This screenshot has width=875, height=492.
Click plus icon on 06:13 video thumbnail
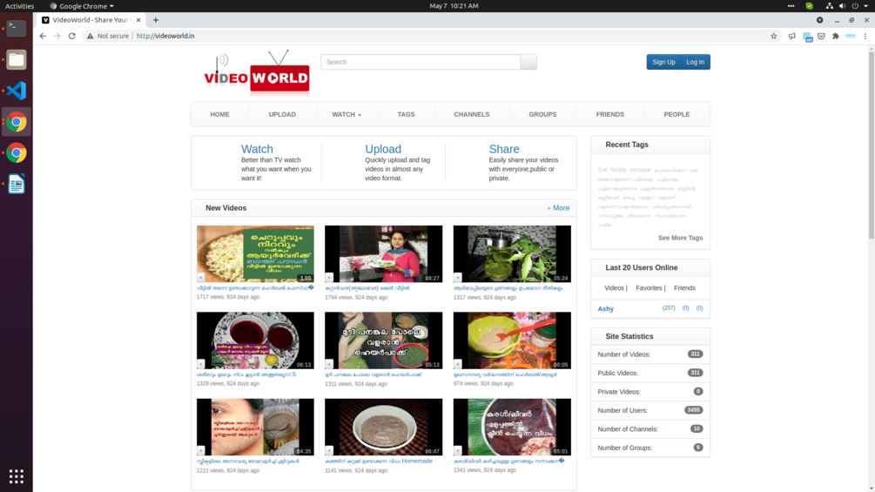[x=201, y=364]
